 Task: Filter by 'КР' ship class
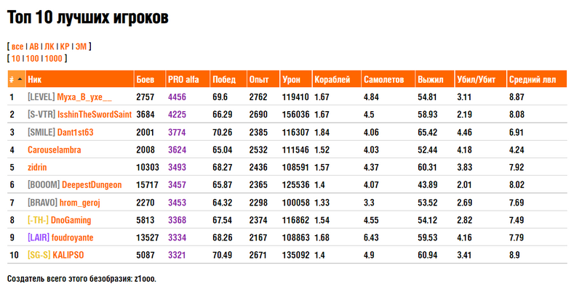tap(65, 46)
